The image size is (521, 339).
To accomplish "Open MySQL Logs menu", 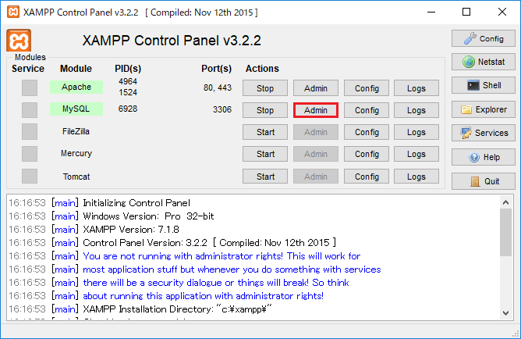I will [416, 110].
